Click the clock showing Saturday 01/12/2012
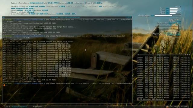 (x=179, y=107)
